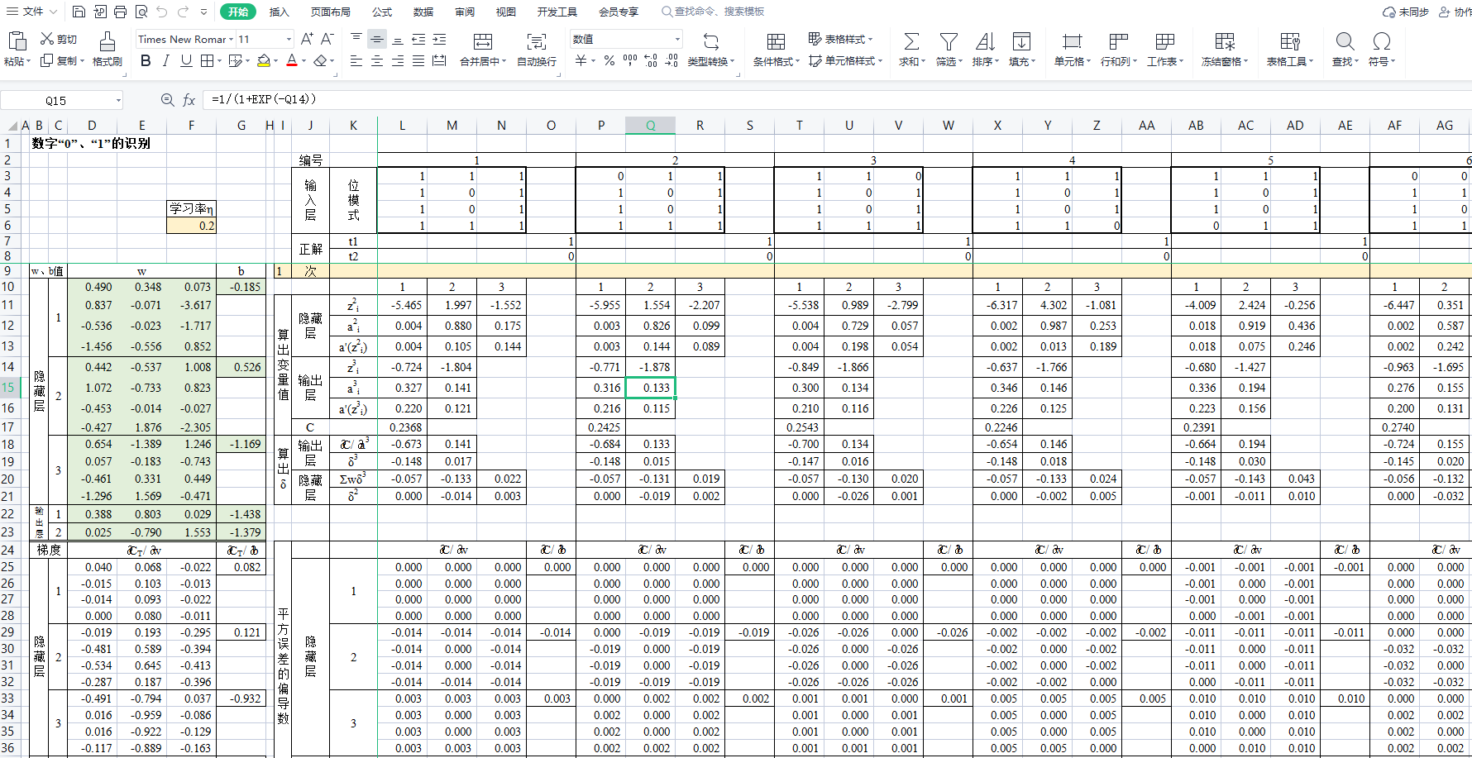The width and height of the screenshot is (1472, 758).
Task: Click the Fill (填充) icon
Action: point(1021,41)
